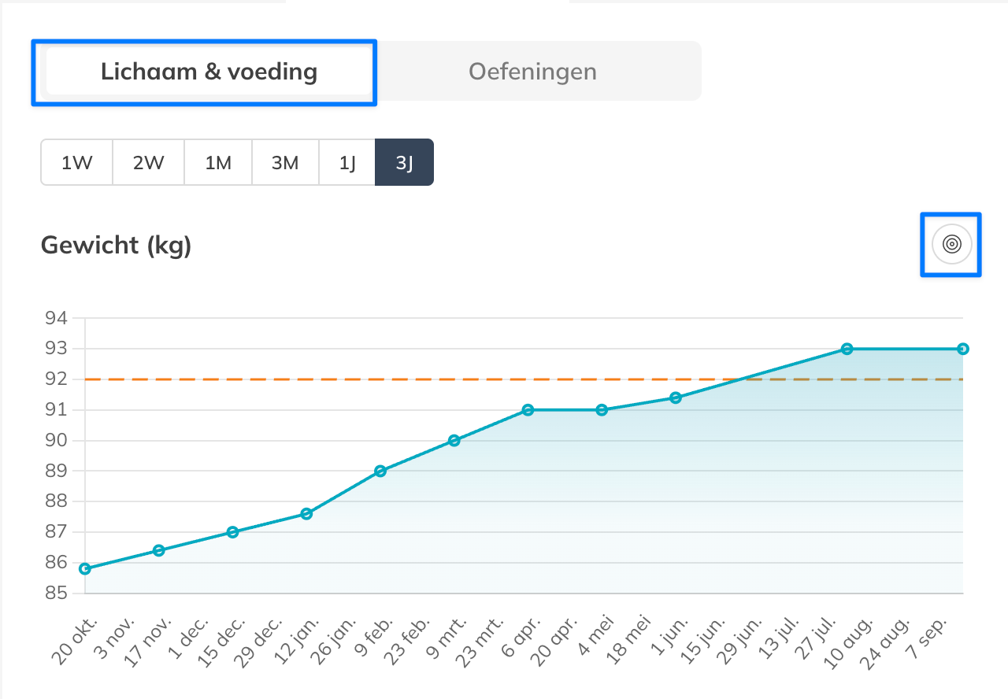The image size is (1008, 699).
Task: Click the 86.4 kg data point
Action: (x=158, y=550)
